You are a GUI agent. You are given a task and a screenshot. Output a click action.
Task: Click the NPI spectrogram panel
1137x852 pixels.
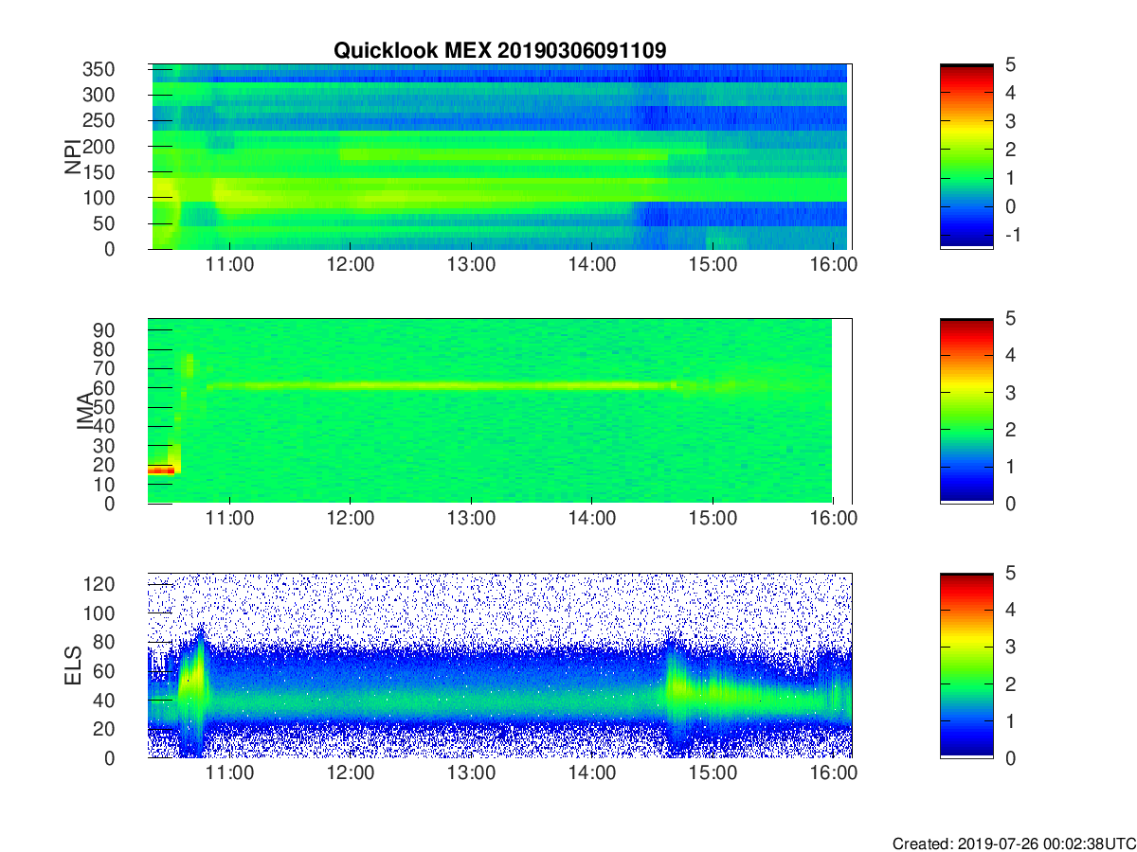[499, 156]
